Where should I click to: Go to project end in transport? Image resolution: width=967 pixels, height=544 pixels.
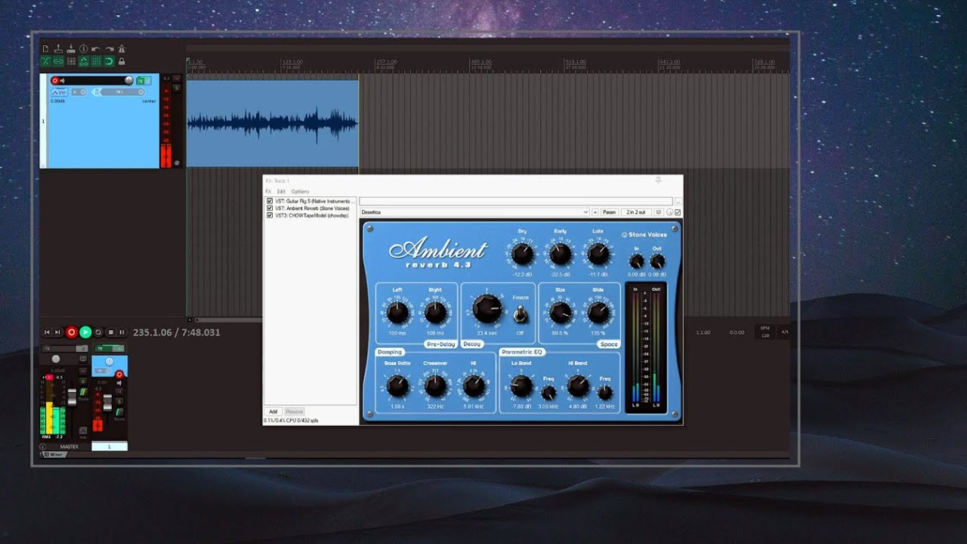coord(57,332)
